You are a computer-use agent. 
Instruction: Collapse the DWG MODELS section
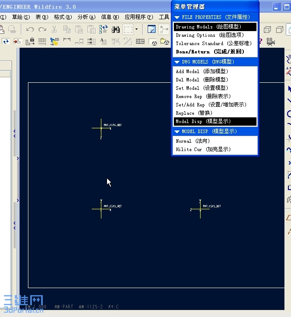click(x=177, y=62)
